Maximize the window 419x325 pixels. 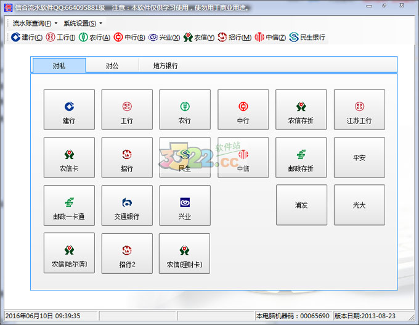(384, 6)
